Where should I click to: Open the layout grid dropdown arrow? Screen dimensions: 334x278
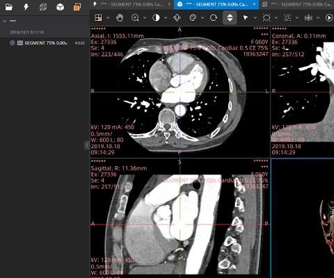point(108,18)
